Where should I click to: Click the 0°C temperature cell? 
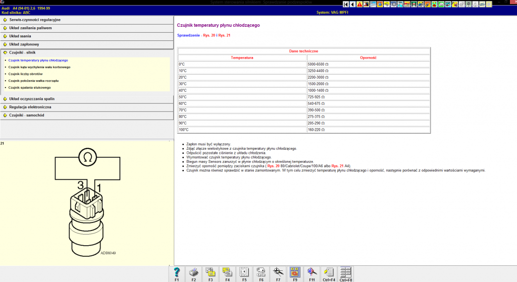pyautogui.click(x=242, y=64)
